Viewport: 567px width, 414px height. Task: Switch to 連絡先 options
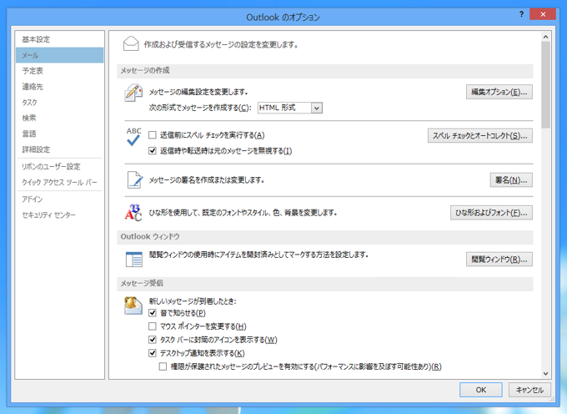pos(60,87)
